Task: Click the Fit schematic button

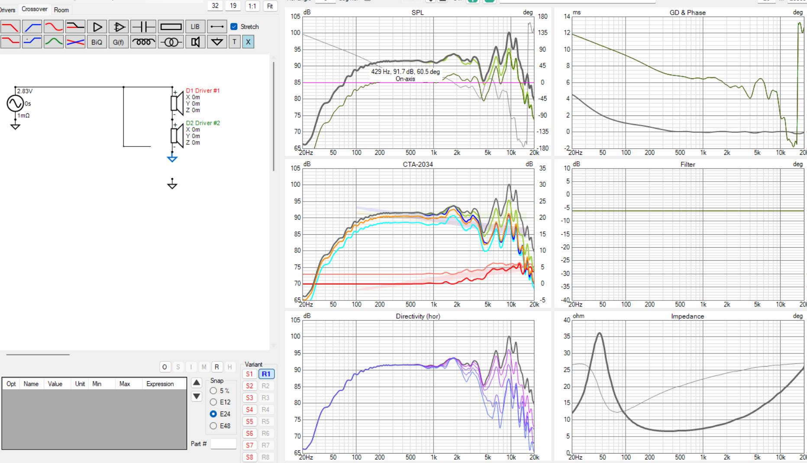Action: coord(270,6)
